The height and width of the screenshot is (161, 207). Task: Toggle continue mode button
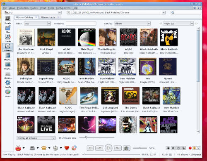(x=178, y=148)
